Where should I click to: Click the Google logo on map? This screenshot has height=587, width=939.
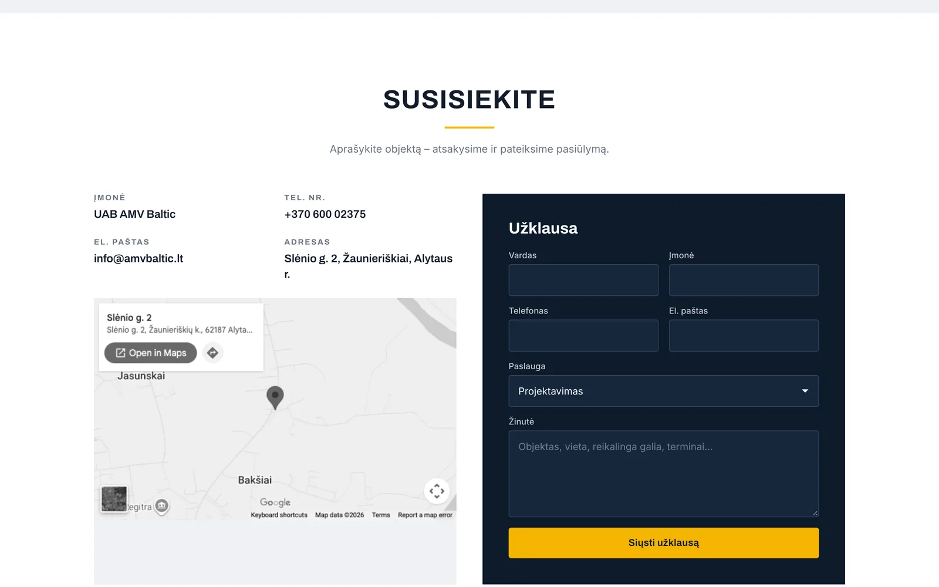click(275, 502)
